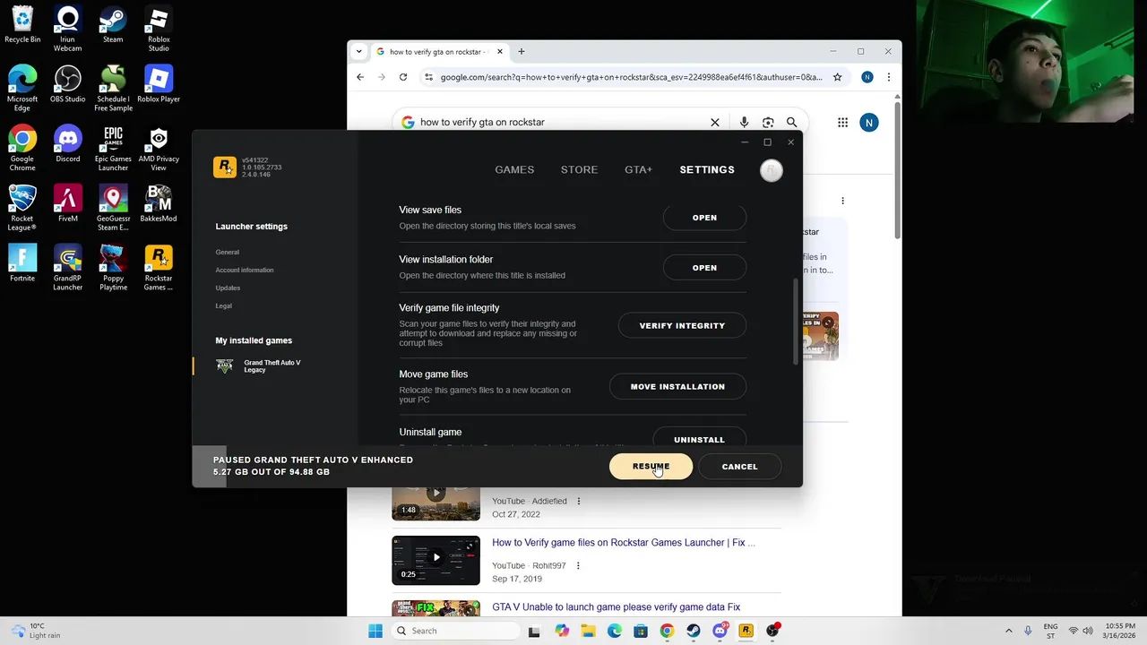Screen dimensions: 1147x645
Task: Open Legal settings section
Action: click(223, 305)
